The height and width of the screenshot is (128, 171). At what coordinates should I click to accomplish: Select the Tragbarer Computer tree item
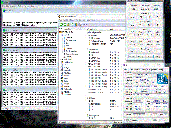72,54
